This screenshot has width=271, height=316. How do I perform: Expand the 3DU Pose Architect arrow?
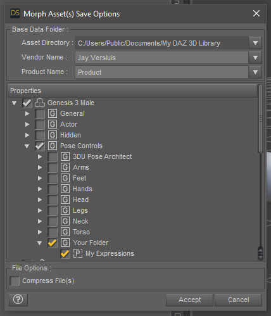point(40,156)
